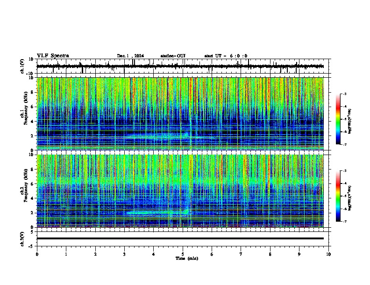The image size is (370, 285).
Task: Click the cyan 2 kHz emission in ch.2 spectrogram
Action: (158, 212)
